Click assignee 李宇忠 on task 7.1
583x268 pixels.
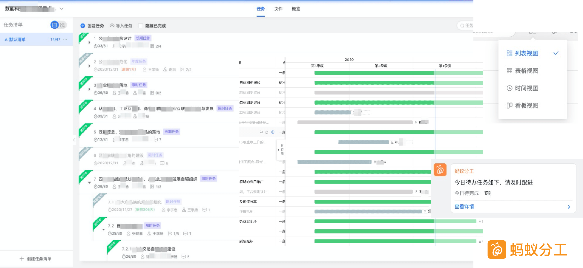(172, 210)
